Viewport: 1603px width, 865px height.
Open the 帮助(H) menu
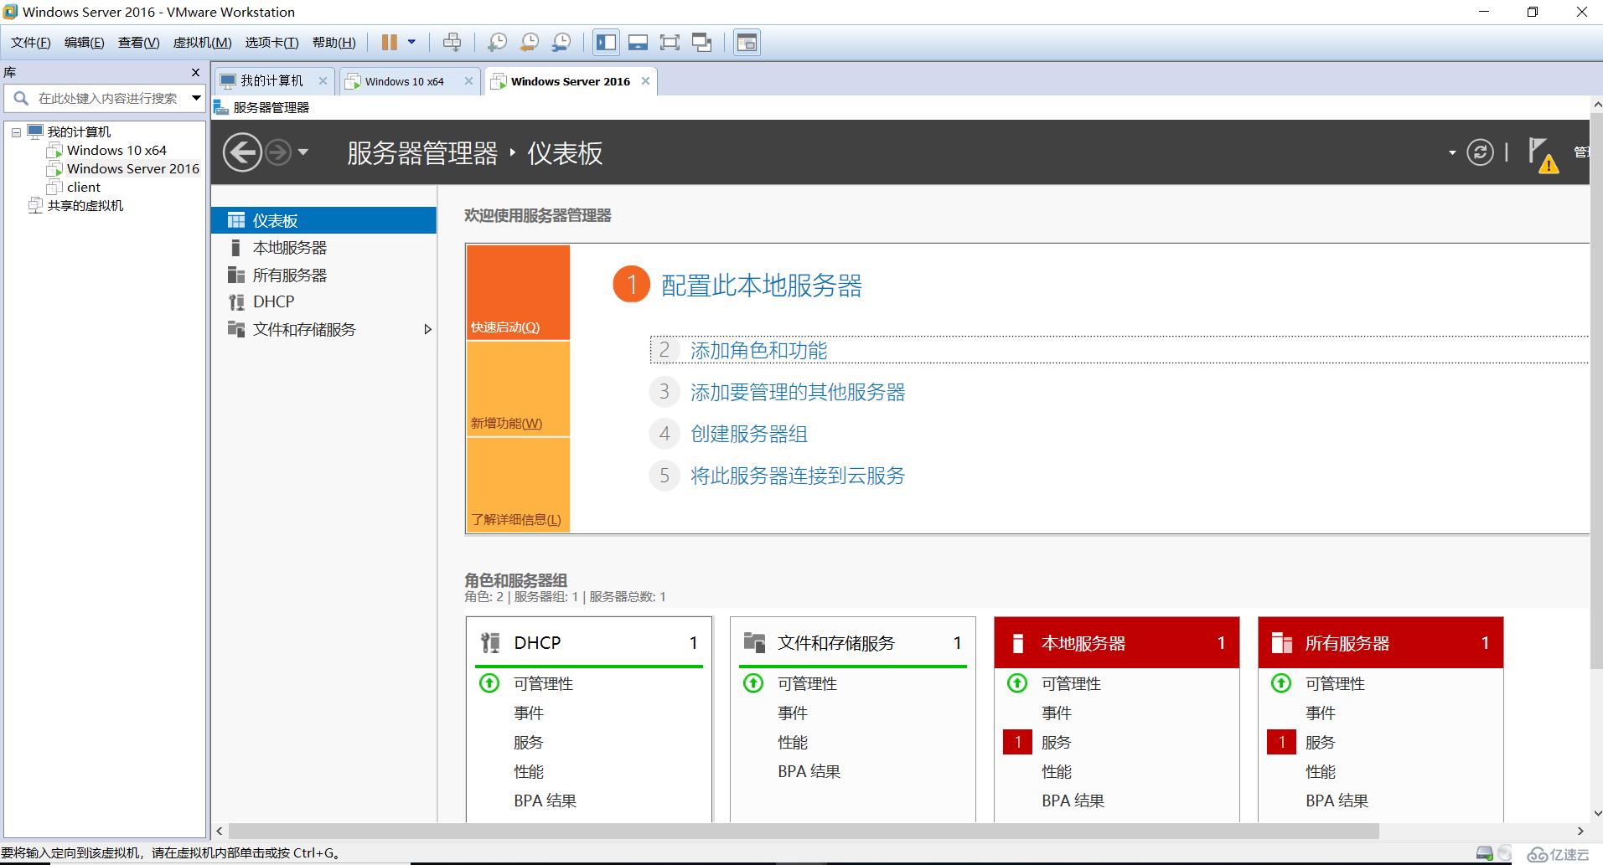click(334, 43)
